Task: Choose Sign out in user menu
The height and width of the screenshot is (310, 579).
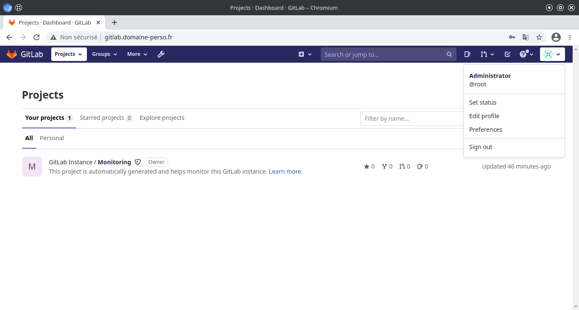Action: [481, 147]
